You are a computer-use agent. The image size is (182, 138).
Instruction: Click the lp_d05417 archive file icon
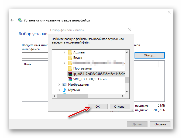pyautogui.click(x=70, y=74)
